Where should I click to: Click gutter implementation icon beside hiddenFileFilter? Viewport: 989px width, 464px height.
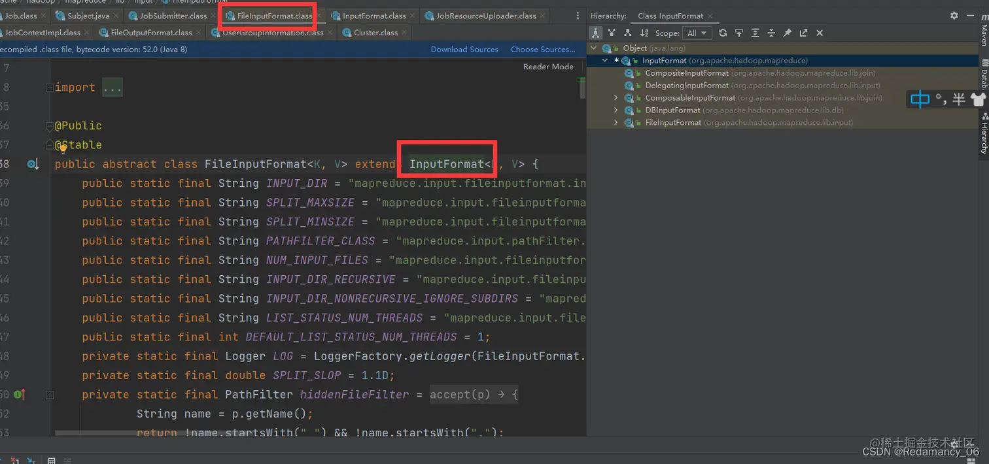pos(19,394)
